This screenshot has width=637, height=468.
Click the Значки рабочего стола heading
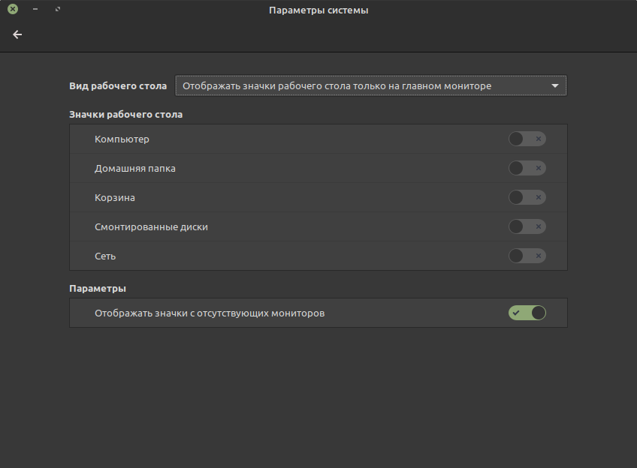126,114
